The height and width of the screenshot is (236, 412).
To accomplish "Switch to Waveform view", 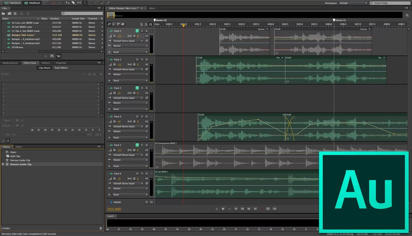I will [13, 3].
